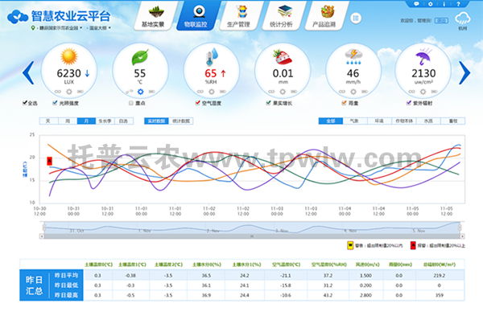Switch to the 生产管理 tab
The image size is (483, 312).
click(239, 16)
